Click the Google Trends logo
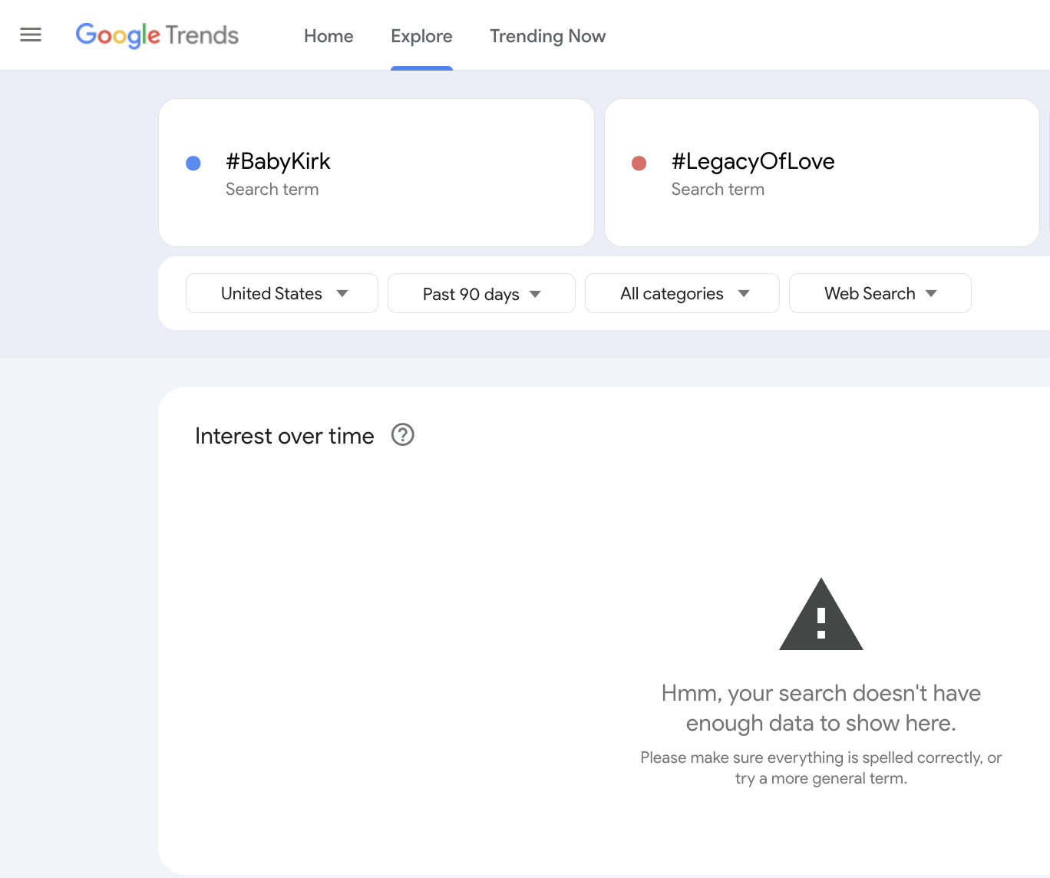Screen dimensions: 1050x878 157,35
